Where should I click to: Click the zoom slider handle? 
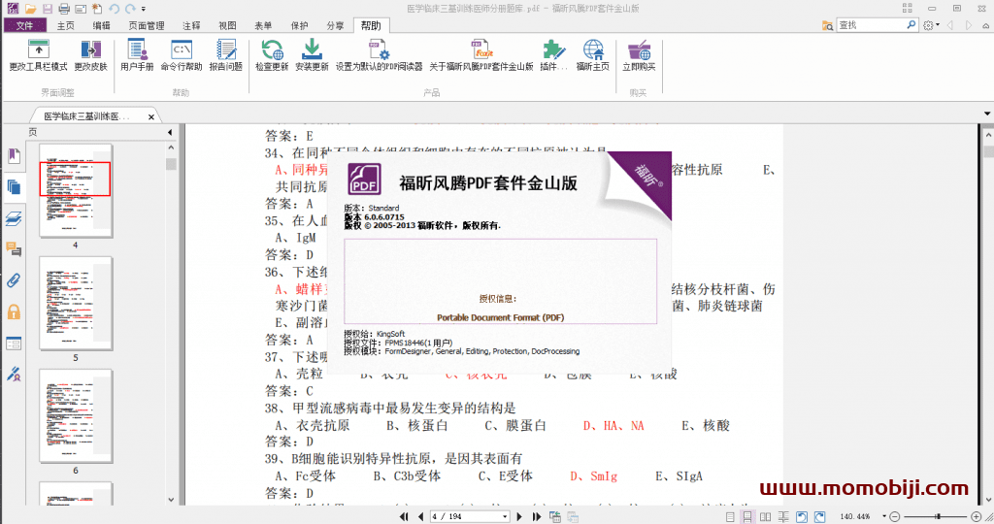click(938, 516)
